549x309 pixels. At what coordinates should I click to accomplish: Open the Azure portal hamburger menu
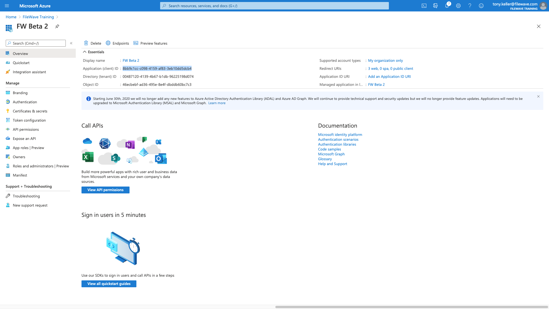tap(7, 6)
